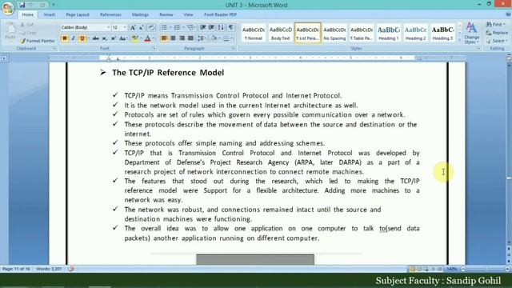Viewport: 512px width, 288px height.
Task: Click the Borders icon
Action: click(x=226, y=38)
